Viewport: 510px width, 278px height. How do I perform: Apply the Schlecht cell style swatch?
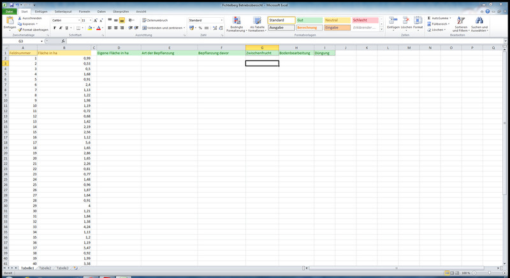click(365, 20)
